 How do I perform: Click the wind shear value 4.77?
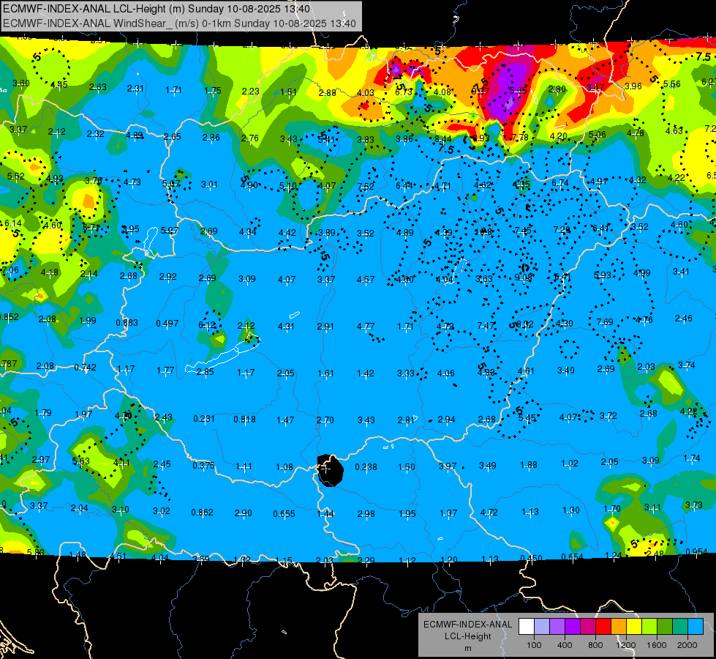[366, 326]
